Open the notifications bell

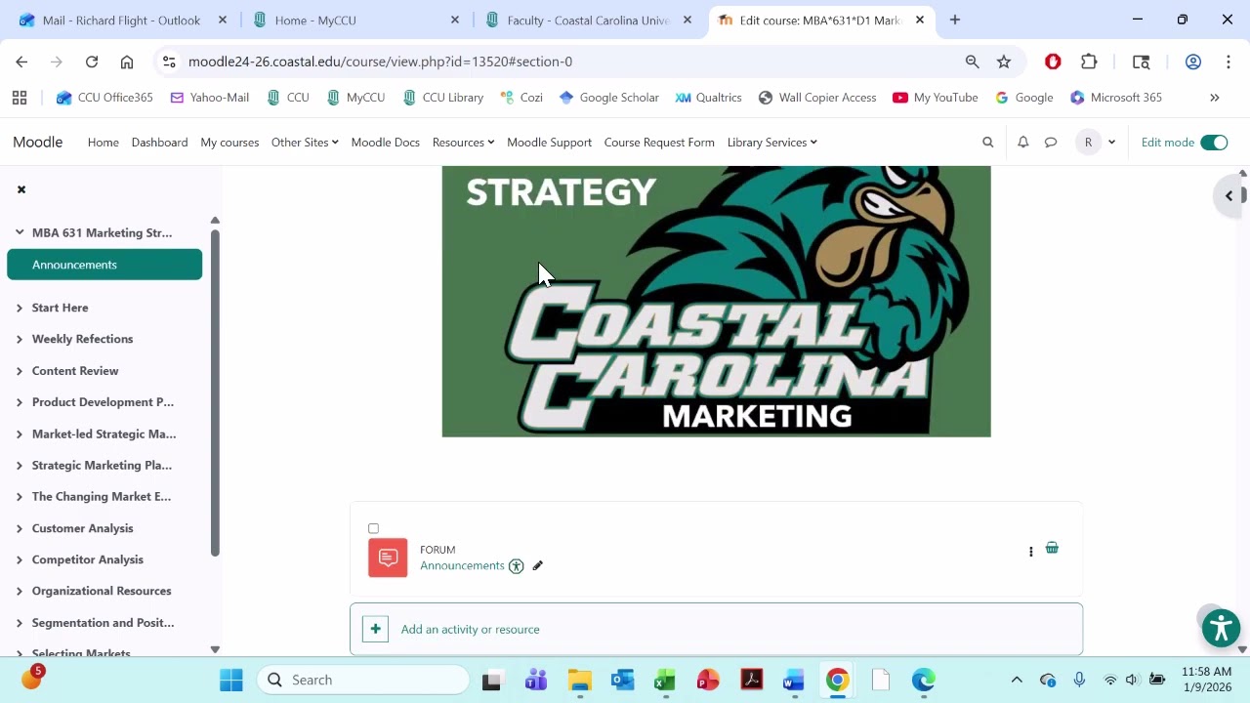[1022, 143]
